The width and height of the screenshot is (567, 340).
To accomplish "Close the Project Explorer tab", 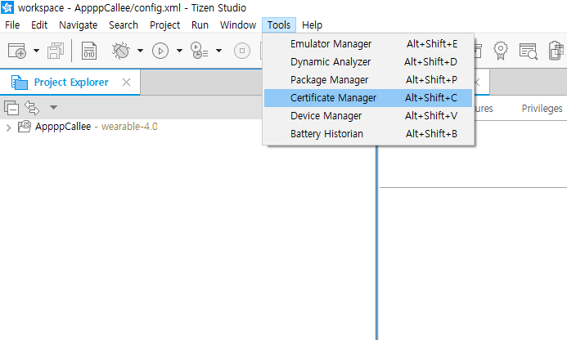I will click(126, 83).
